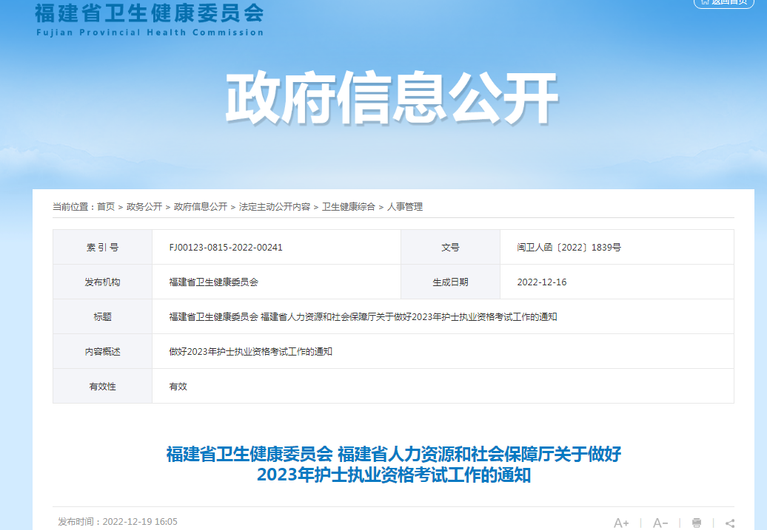Screen dimensions: 767x530
Task: Open the 政务公开 breadcrumb link
Action: pos(144,207)
